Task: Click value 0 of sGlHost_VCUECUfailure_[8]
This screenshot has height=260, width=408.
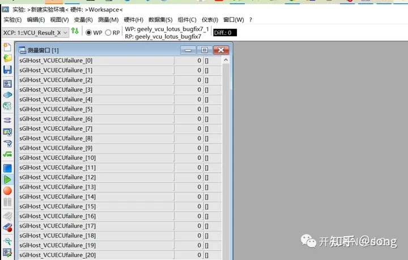Action: coord(199,138)
